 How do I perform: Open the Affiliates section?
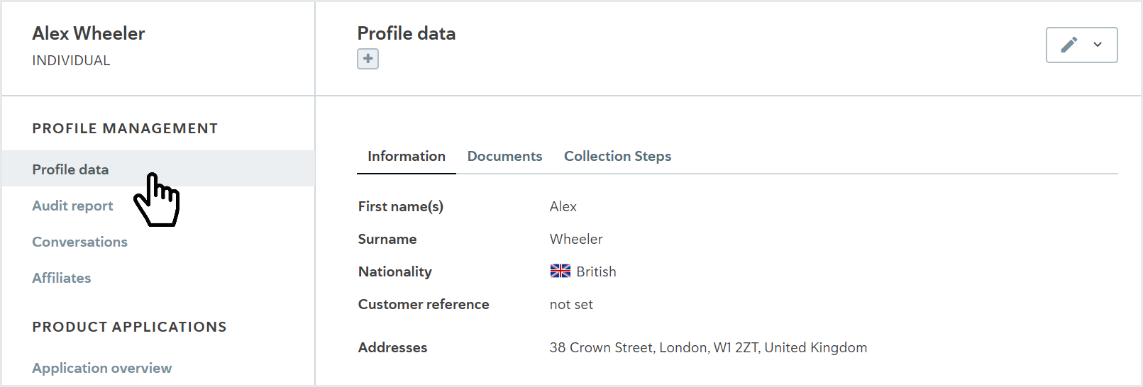click(62, 278)
